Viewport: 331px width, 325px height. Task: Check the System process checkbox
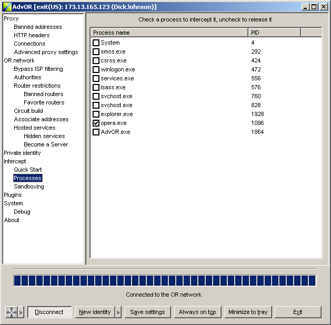pos(96,43)
